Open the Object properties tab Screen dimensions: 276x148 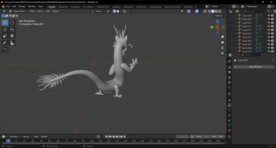[x=229, y=100]
